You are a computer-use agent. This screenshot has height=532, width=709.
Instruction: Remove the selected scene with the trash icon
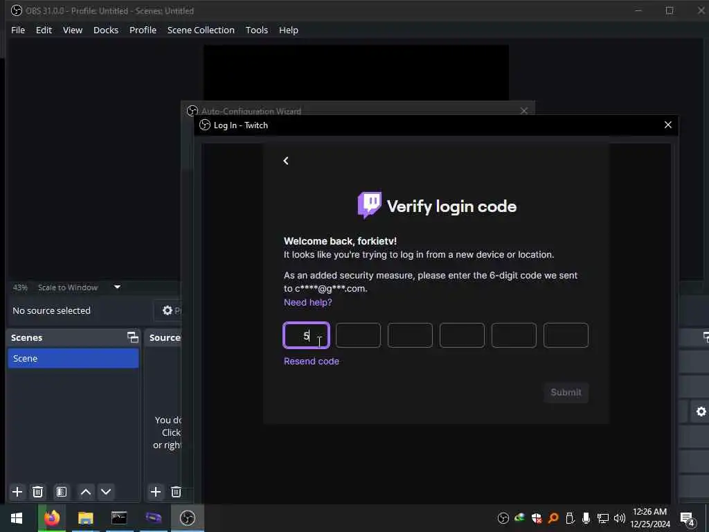click(x=38, y=492)
